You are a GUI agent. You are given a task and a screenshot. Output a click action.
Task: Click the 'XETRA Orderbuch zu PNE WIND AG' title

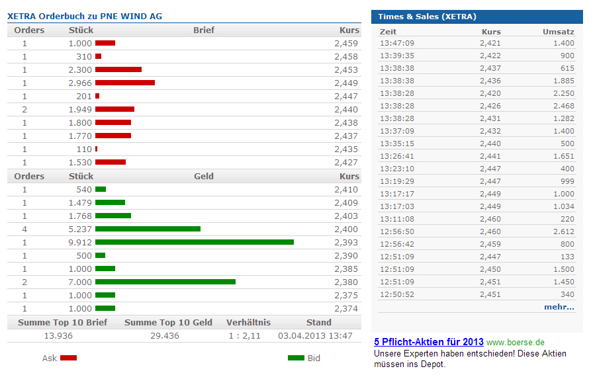(85, 17)
